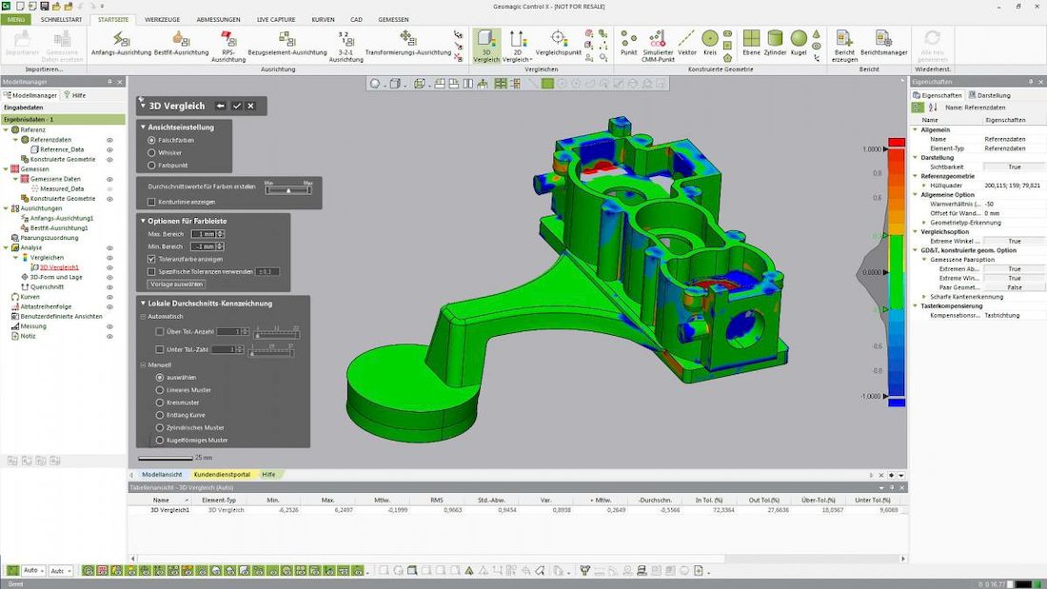Select the RPS-Ausrichtung tool
Image resolution: width=1047 pixels, height=589 pixels.
pos(228,46)
